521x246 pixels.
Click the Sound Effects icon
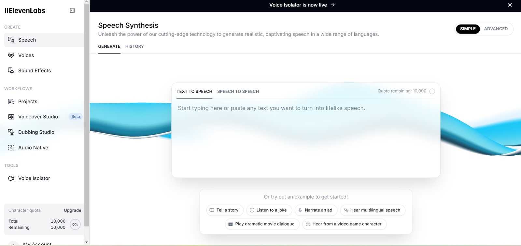(x=11, y=71)
